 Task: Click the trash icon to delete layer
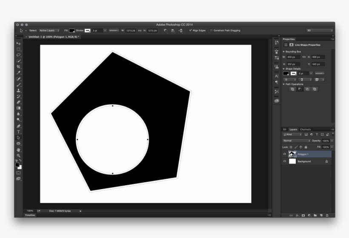pyautogui.click(x=327, y=215)
